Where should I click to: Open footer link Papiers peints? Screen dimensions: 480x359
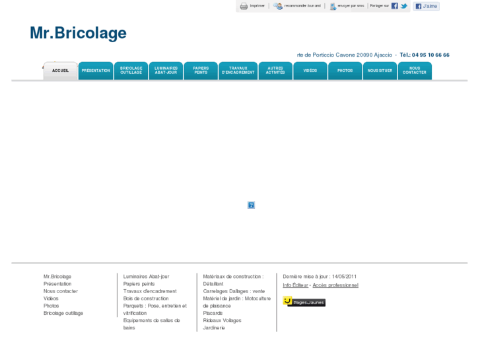click(139, 284)
